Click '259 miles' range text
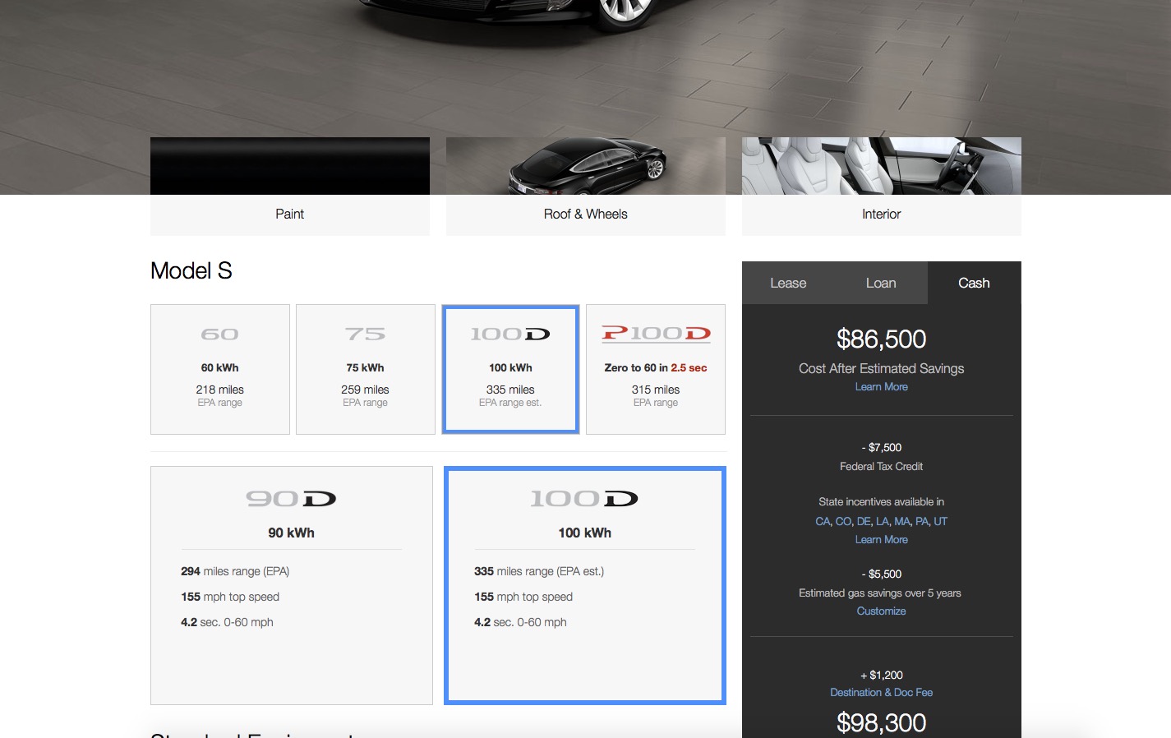The width and height of the screenshot is (1171, 738). [x=366, y=390]
